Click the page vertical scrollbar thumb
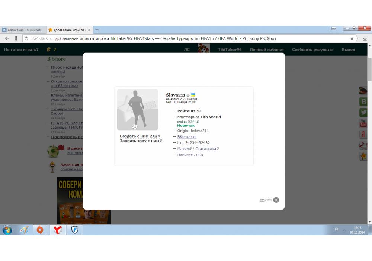This screenshot has height=261, width=372. click(369, 69)
